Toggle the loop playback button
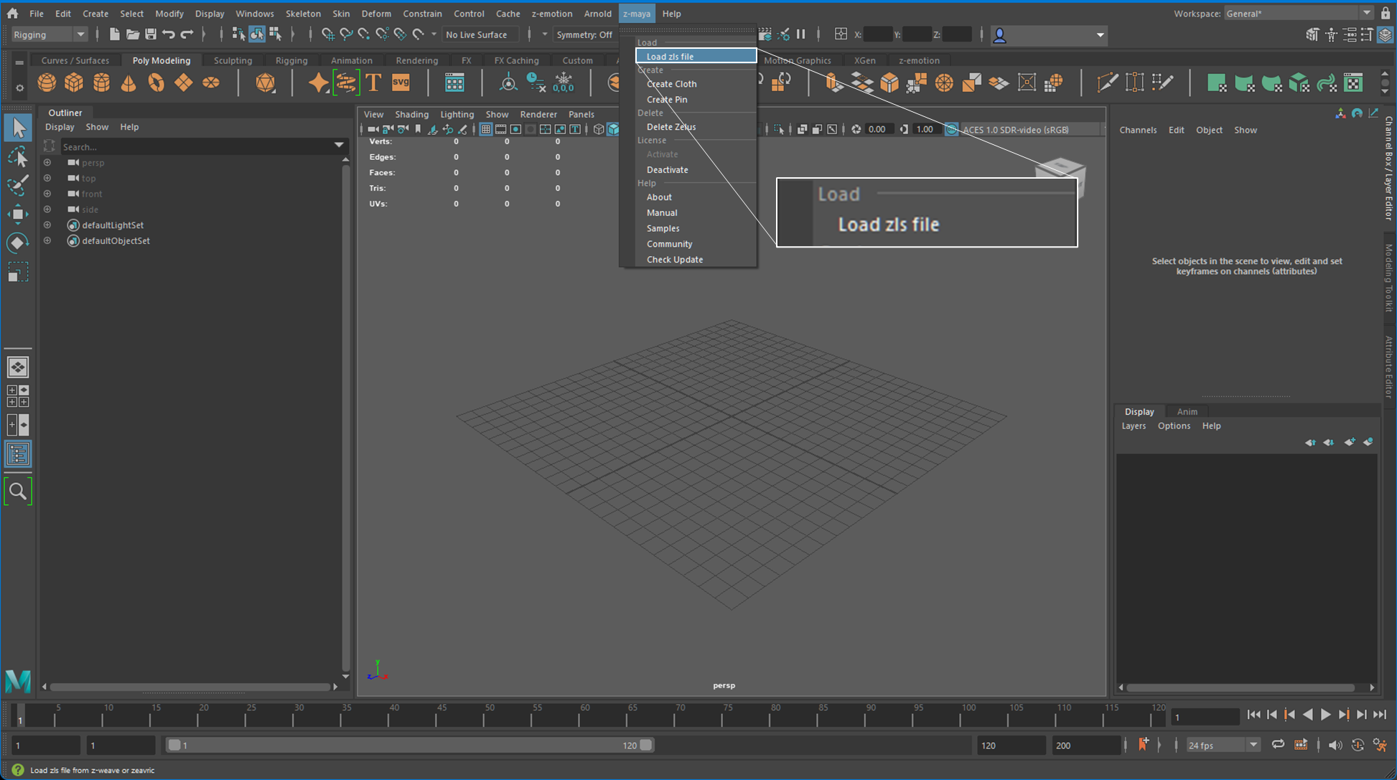This screenshot has width=1397, height=780. tap(1278, 745)
